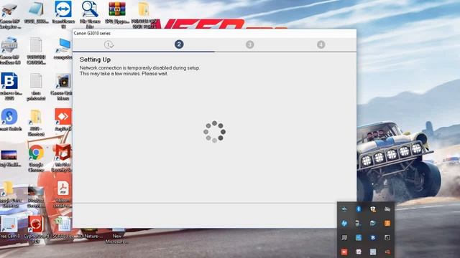Click the orange square tray icon
The width and height of the screenshot is (460, 258).
click(x=387, y=223)
